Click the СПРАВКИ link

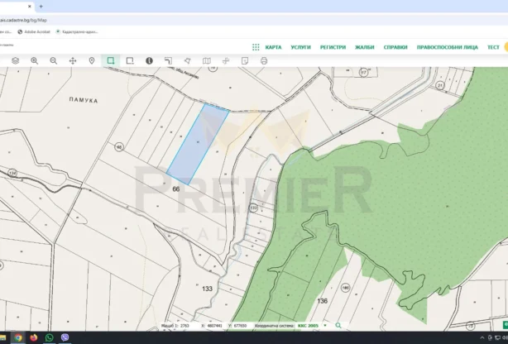395,47
